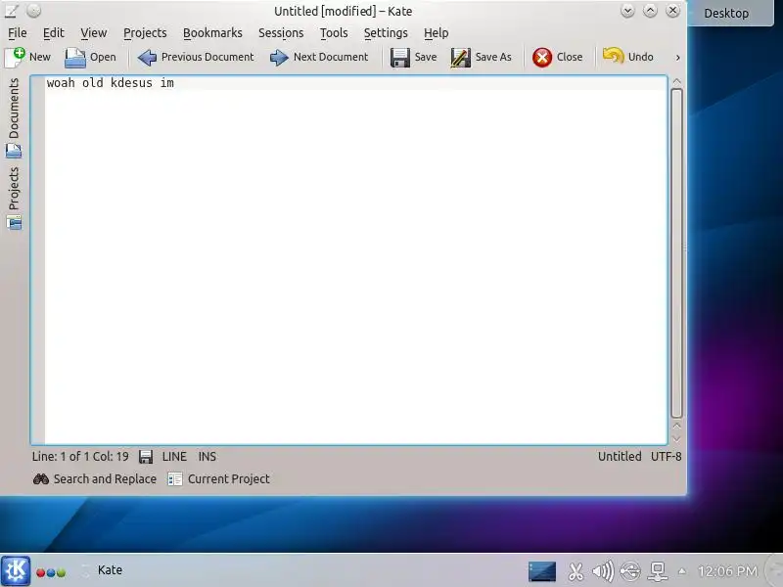Expand hidden system tray icons arrow
The image size is (783, 587).
click(x=681, y=571)
